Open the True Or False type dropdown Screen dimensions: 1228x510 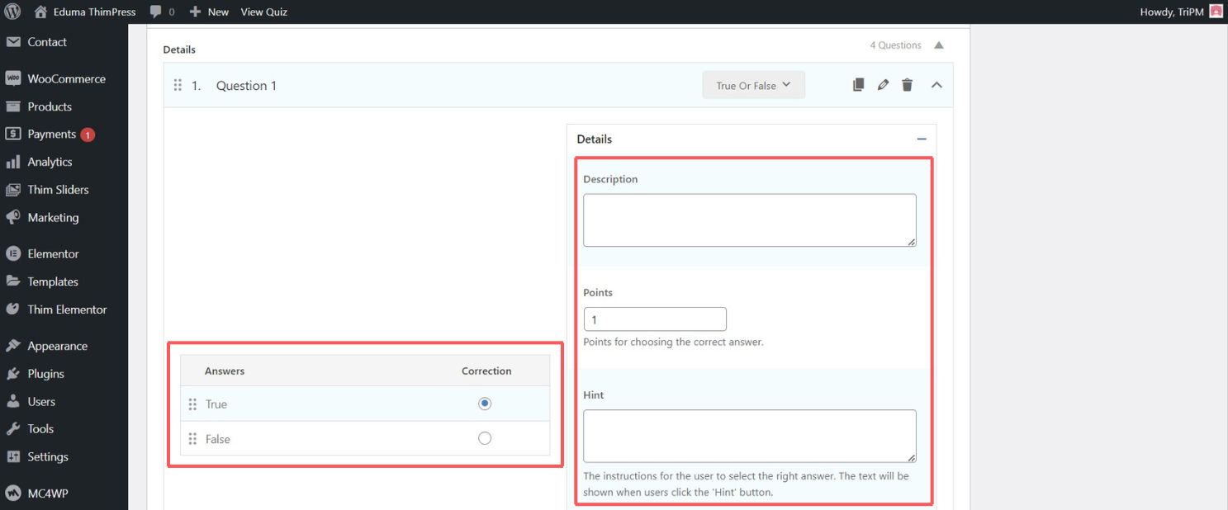753,85
